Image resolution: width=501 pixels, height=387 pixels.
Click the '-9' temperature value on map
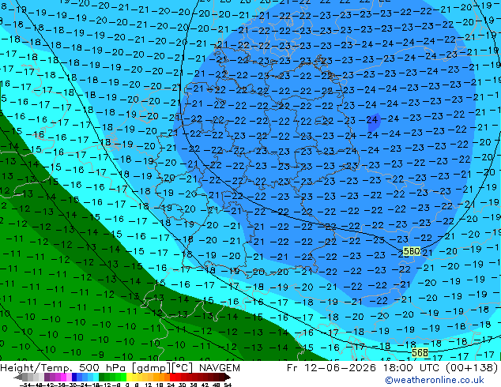(x=98, y=354)
